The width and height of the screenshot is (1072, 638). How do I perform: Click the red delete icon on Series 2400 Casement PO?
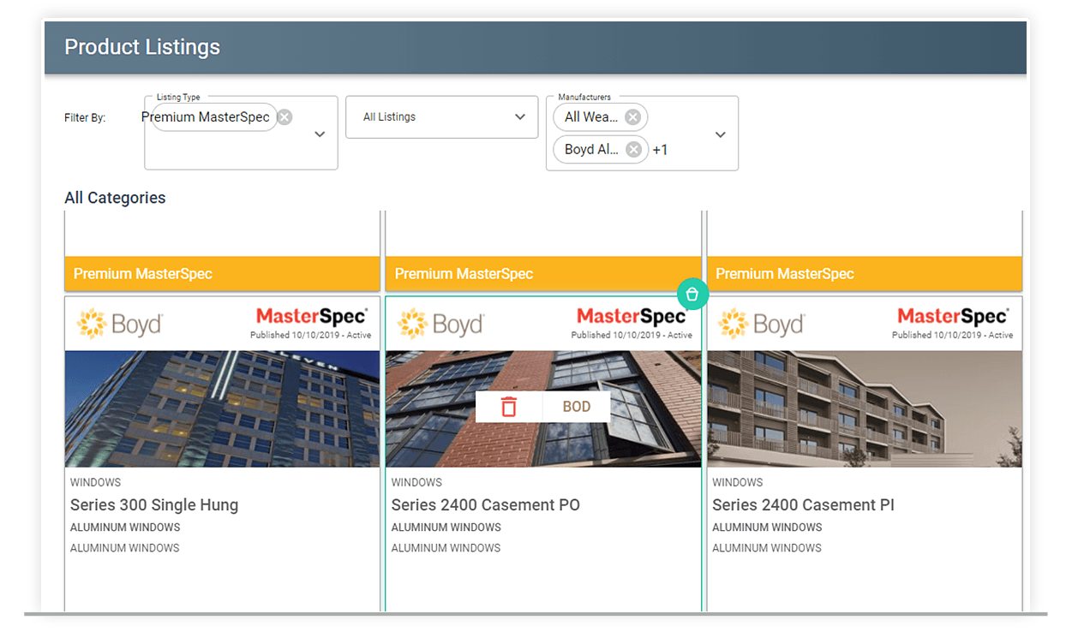(510, 406)
